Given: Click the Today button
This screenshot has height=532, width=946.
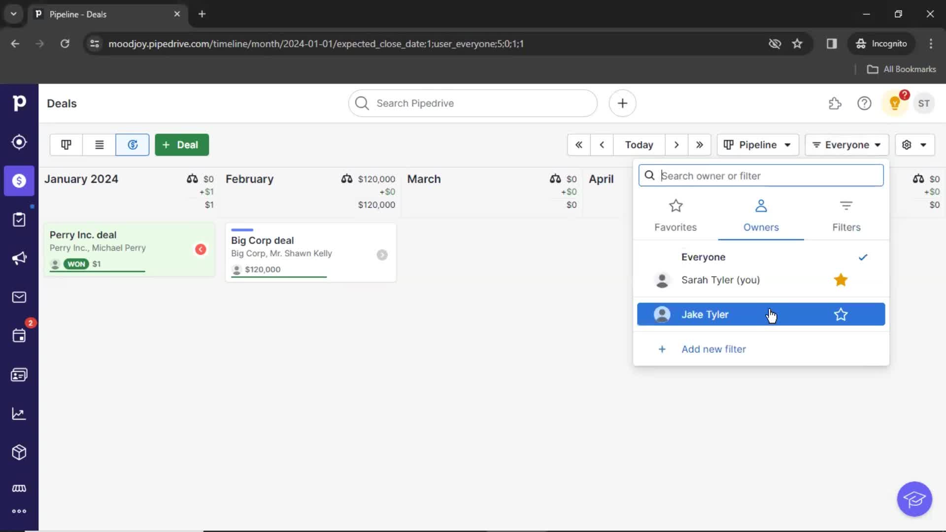Looking at the screenshot, I should pyautogui.click(x=639, y=145).
